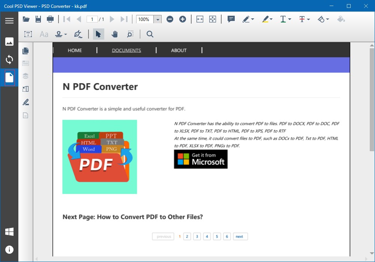The width and height of the screenshot is (375, 262).
Task: Zoom in with the plus circle
Action: [183, 19]
